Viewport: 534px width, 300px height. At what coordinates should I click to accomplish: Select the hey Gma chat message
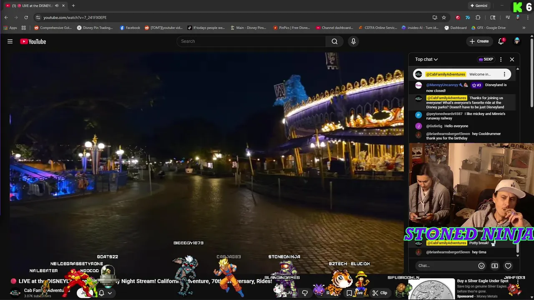pos(479,252)
